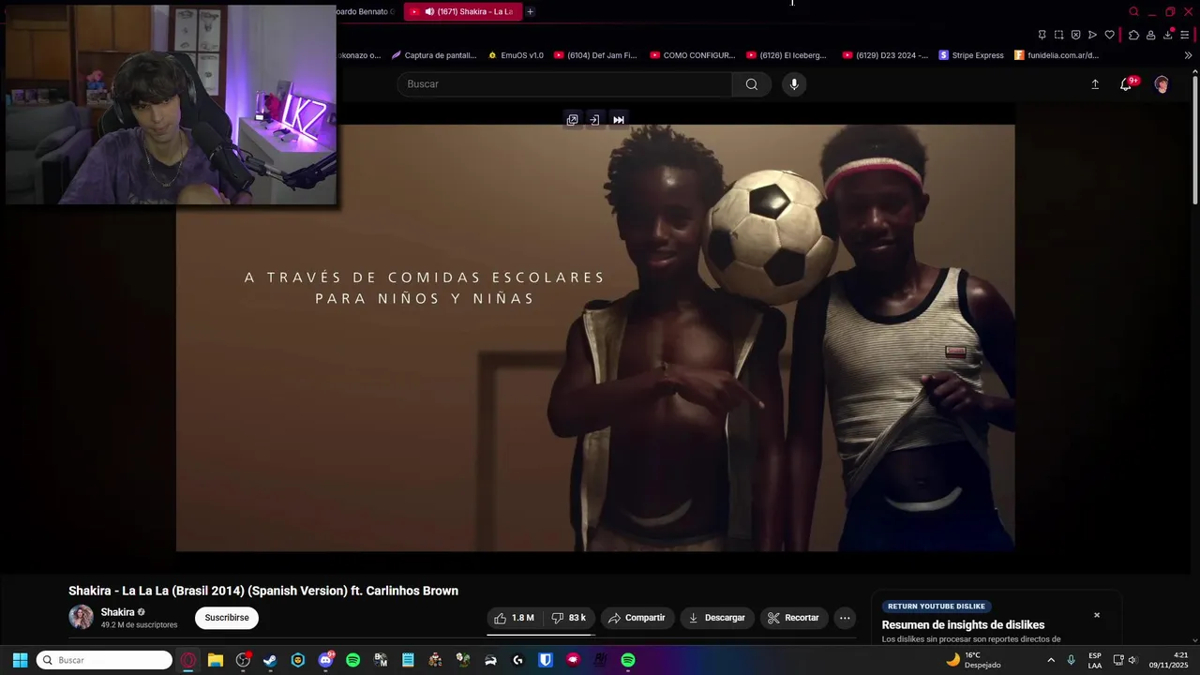Viewport: 1200px width, 675px height.
Task: Show hidden system tray icons chevron
Action: [x=1051, y=660]
